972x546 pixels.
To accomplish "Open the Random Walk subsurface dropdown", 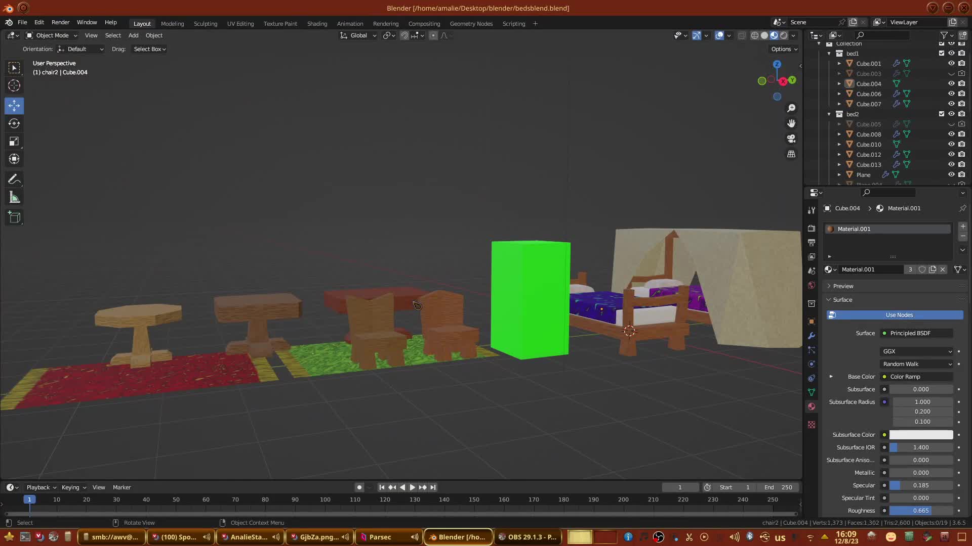I will [917, 364].
